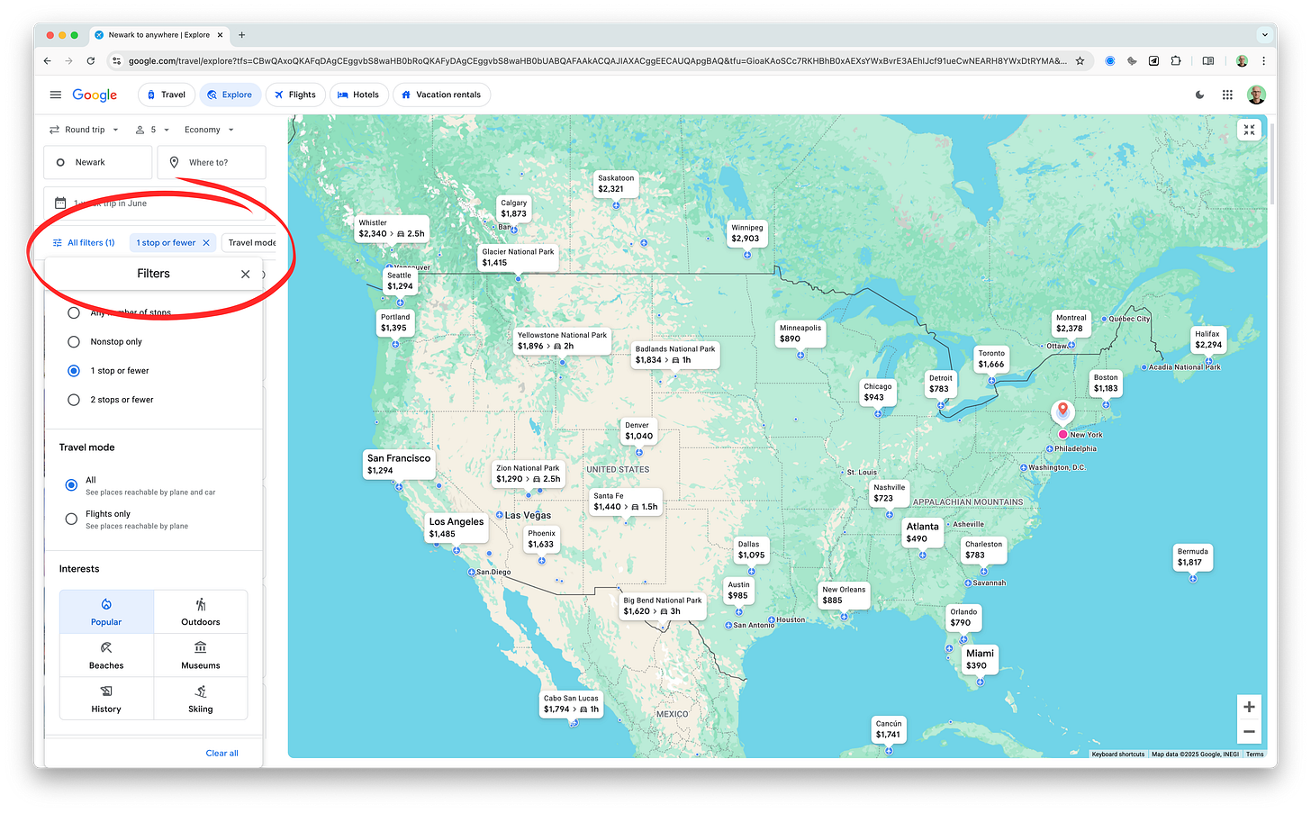Screen dimensions: 1311x813
Task: Choose All travel mode radio
Action: tap(71, 485)
